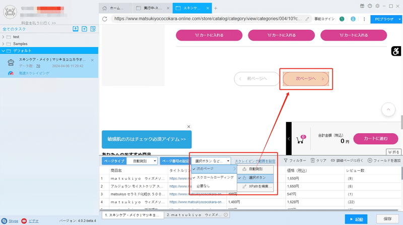Click the new task plus icon

pyautogui.click(x=84, y=29)
